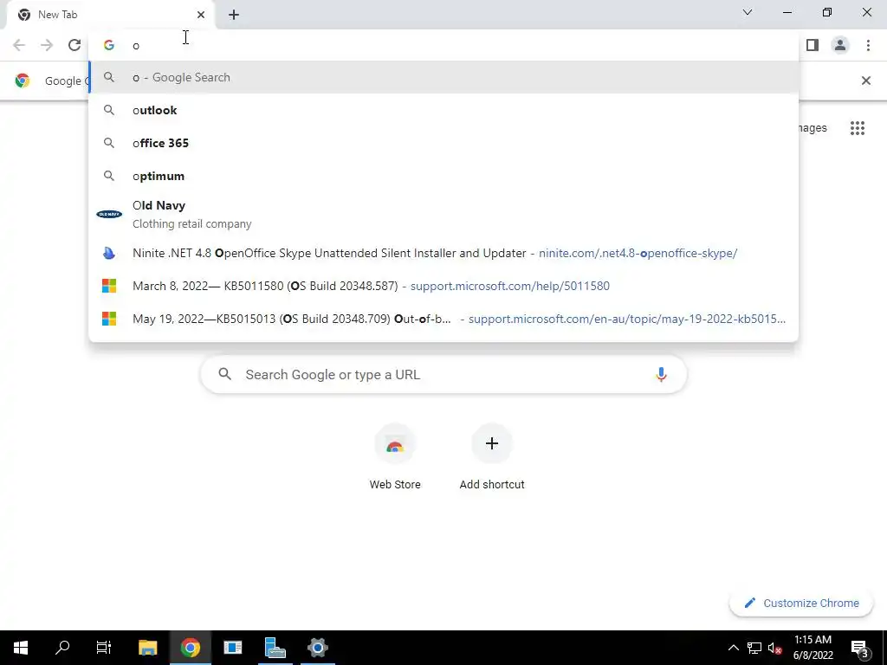Focus the Search Google or type a URL box

point(443,374)
